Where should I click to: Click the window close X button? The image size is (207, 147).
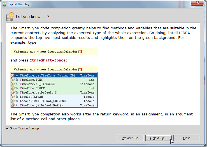tap(197, 3)
